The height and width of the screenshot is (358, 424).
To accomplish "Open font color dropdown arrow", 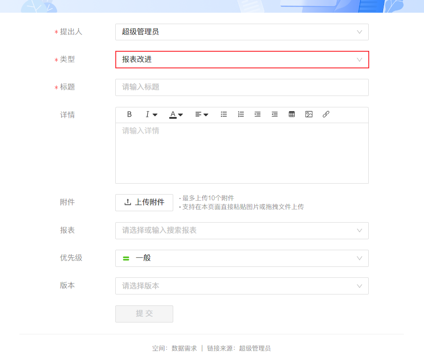I will [x=181, y=115].
